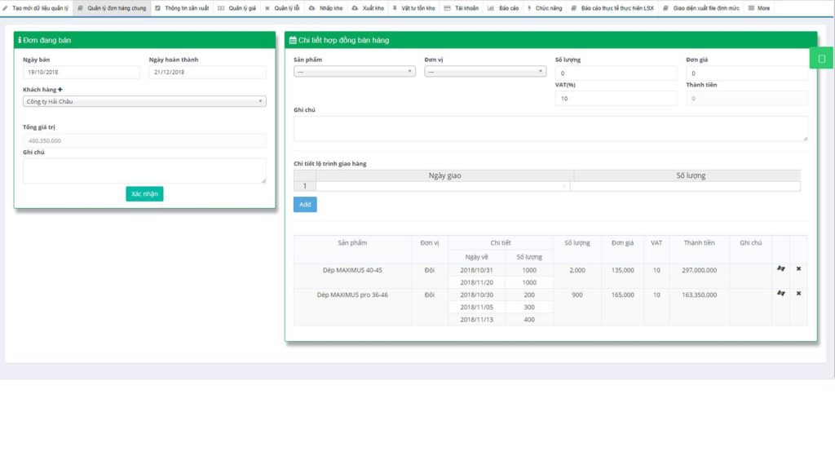Open the Xuất kho menu

[x=368, y=8]
